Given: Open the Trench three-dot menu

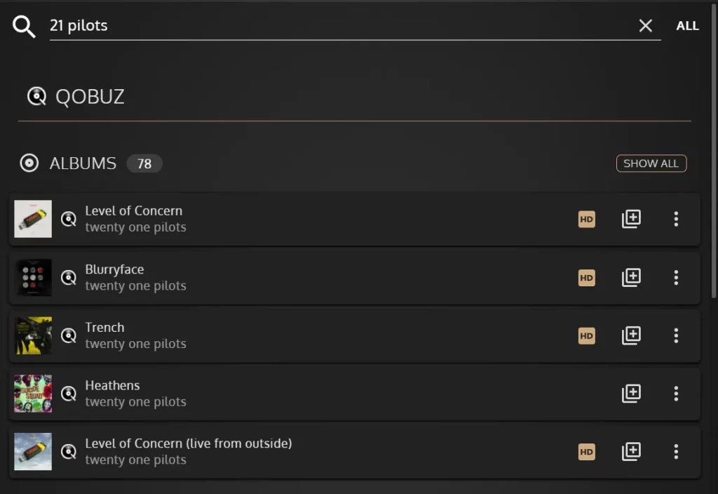Looking at the screenshot, I should [676, 335].
